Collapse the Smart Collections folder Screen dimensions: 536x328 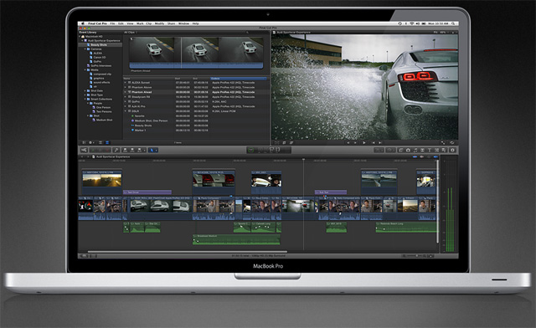[x=85, y=99]
